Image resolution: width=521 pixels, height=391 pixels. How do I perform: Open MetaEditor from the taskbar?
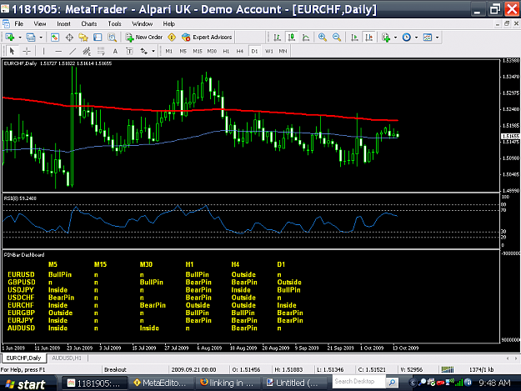point(161,383)
